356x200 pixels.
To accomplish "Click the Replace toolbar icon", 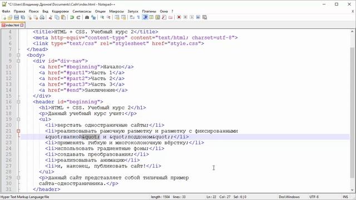I will click(93, 17).
